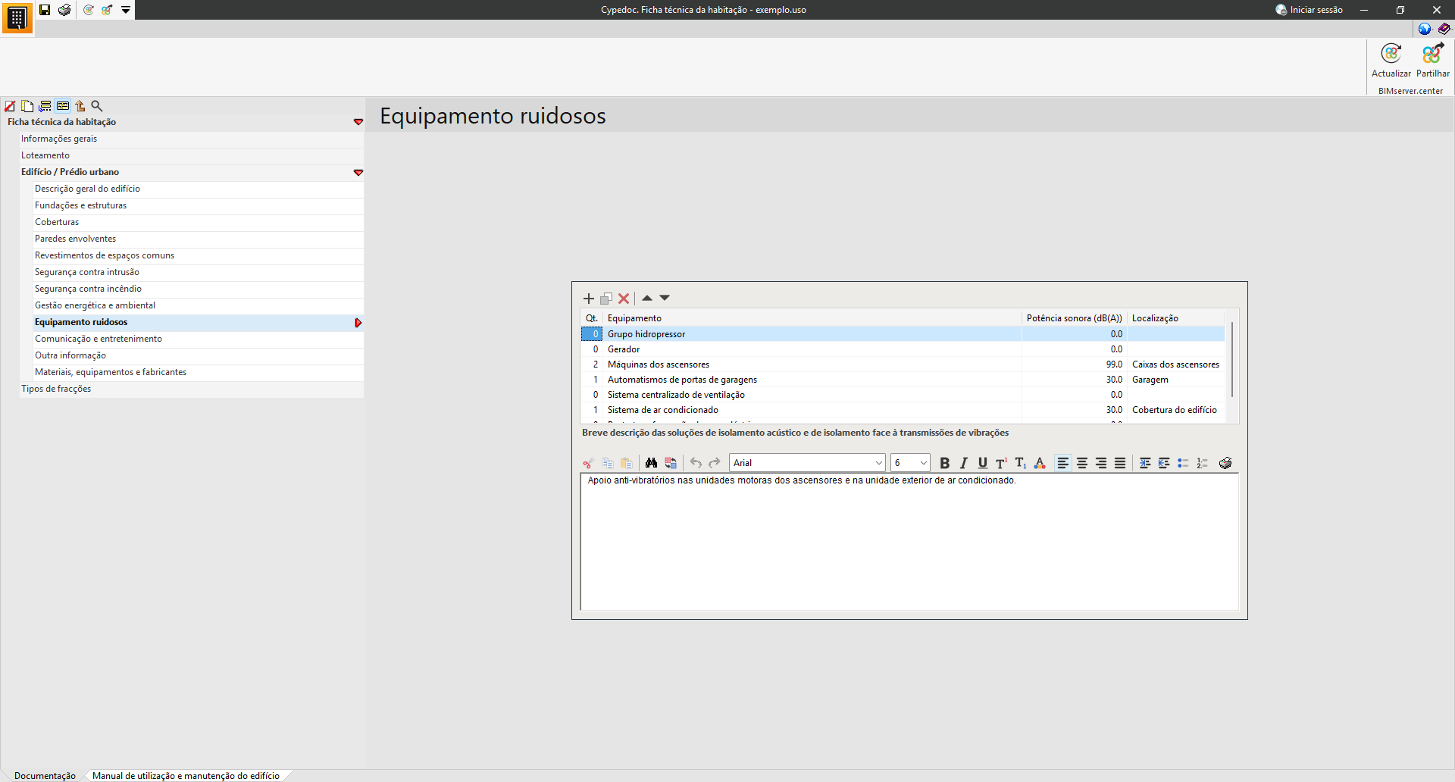Select the Grupo hidropressor row
This screenshot has width=1455, height=782.
[903, 334]
